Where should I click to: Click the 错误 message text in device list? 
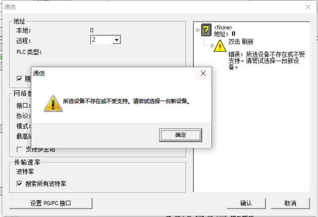266,60
